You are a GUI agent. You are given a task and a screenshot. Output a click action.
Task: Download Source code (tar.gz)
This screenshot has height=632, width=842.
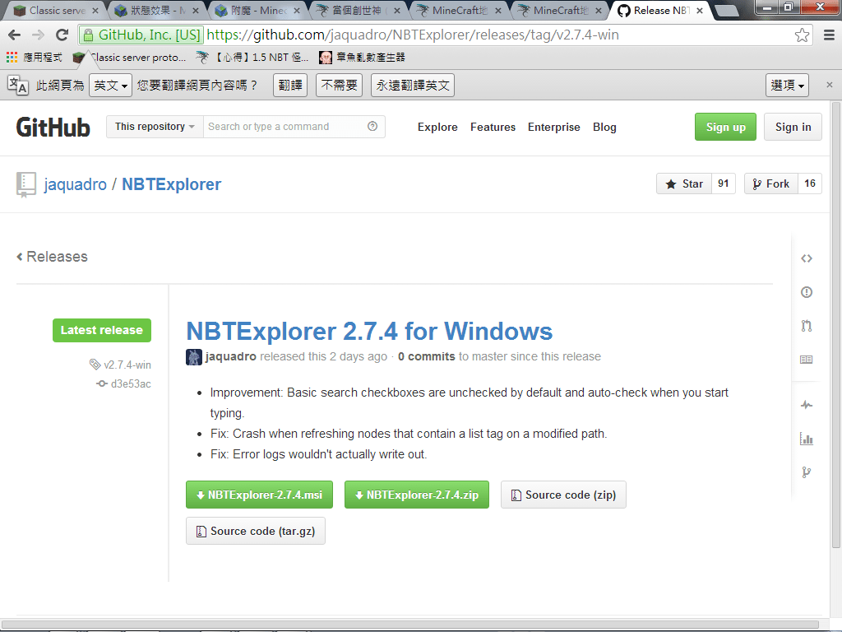[256, 531]
